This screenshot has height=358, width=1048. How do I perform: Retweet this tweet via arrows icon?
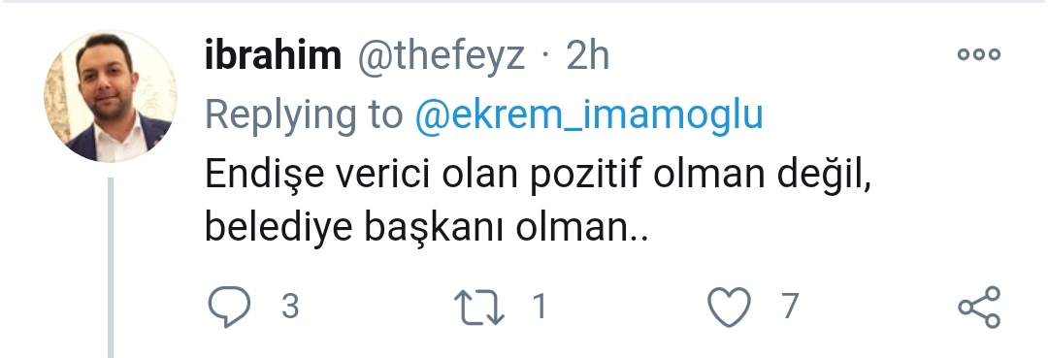(479, 308)
